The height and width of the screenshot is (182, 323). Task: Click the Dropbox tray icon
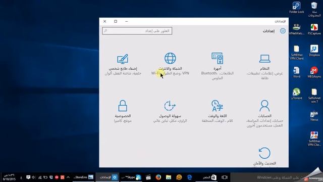click(51, 177)
